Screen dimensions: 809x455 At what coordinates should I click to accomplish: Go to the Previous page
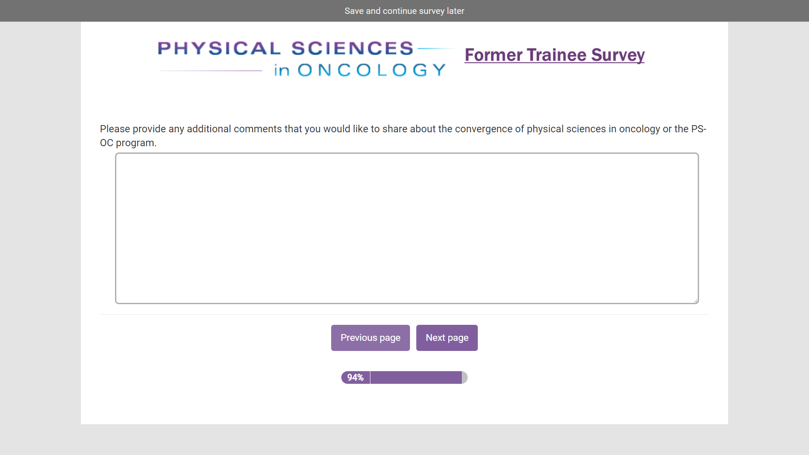click(370, 338)
